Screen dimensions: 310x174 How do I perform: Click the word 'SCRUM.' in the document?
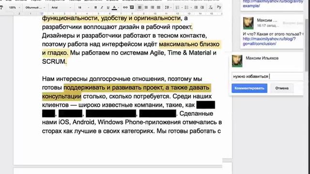point(54,61)
